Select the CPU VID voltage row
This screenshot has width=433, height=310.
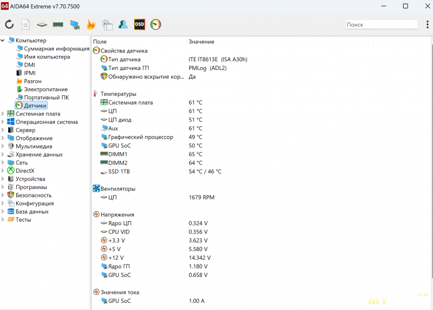click(x=154, y=232)
